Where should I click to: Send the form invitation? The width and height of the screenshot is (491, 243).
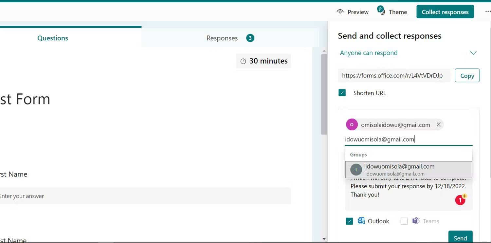460,238
